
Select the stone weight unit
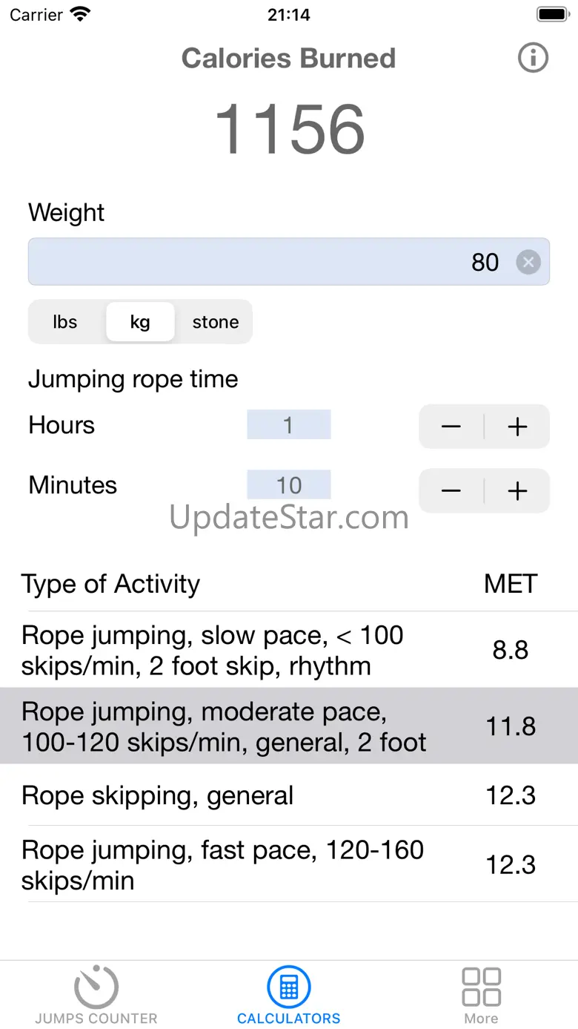(216, 322)
